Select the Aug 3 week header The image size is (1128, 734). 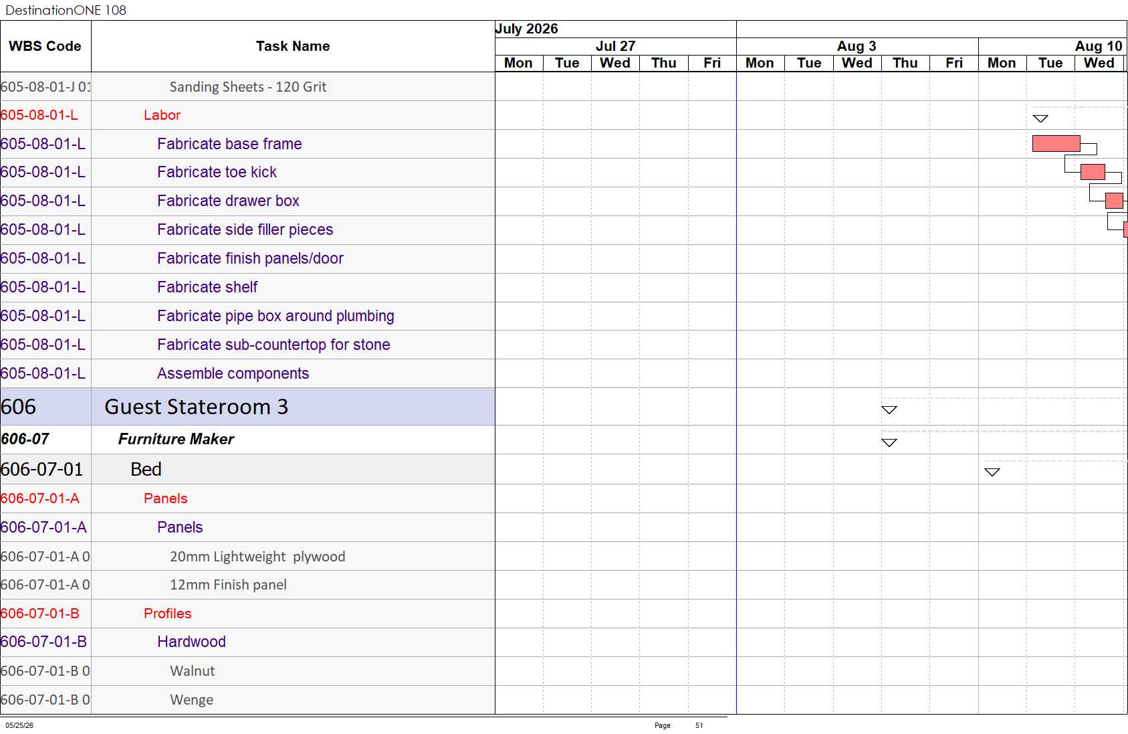(x=857, y=46)
